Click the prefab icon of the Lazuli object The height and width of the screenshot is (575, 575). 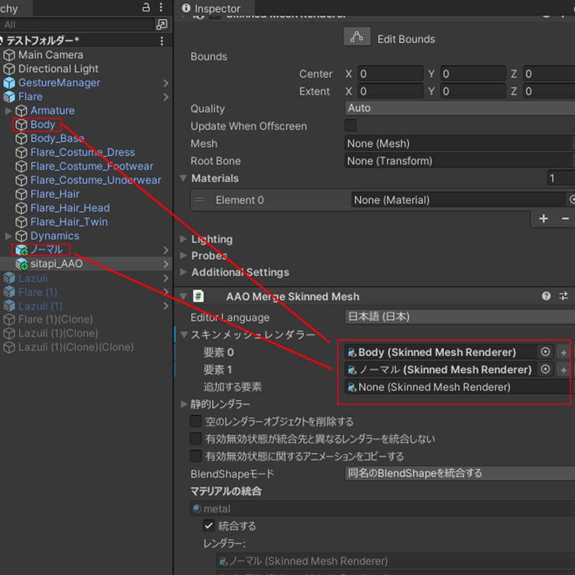click(9, 278)
